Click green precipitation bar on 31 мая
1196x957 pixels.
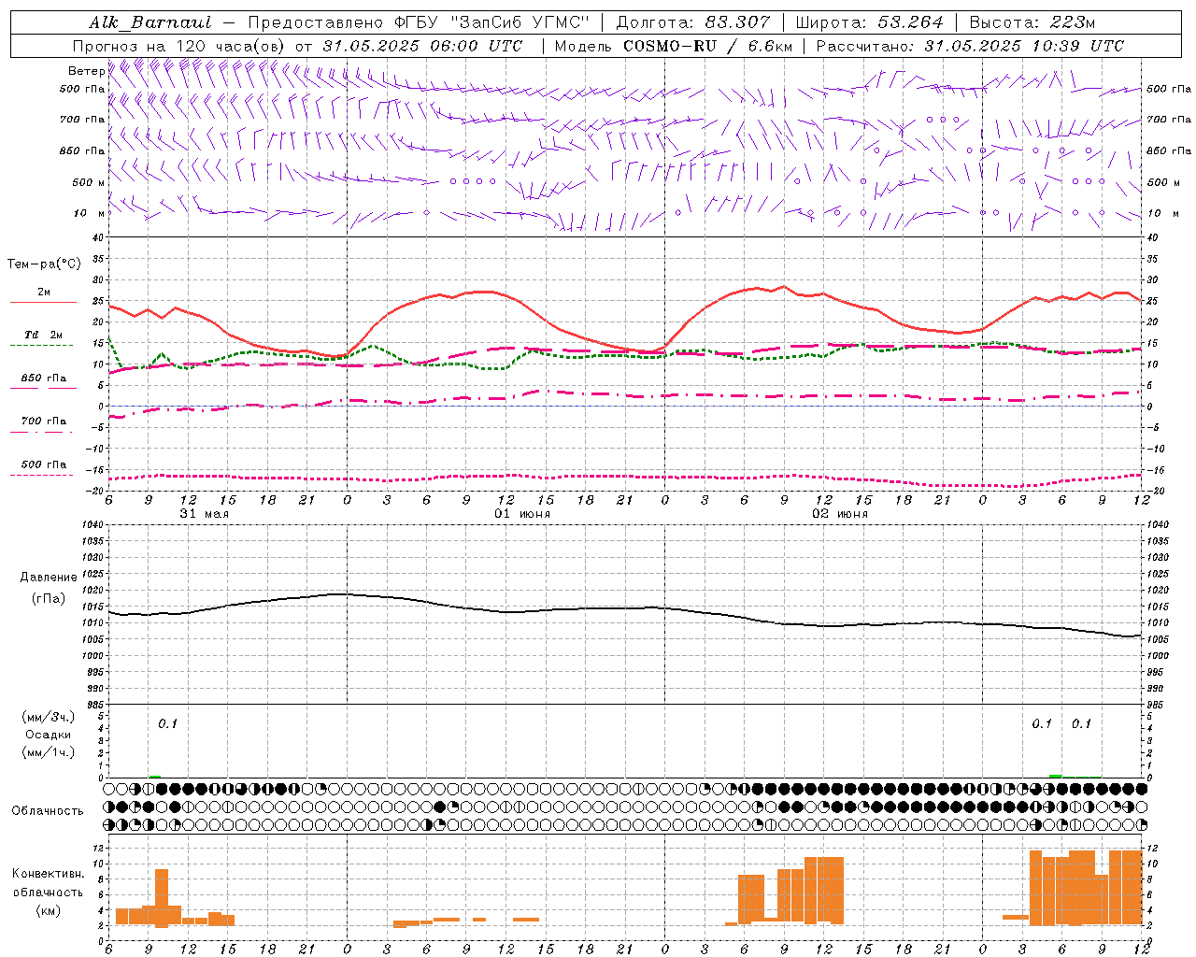tap(154, 776)
